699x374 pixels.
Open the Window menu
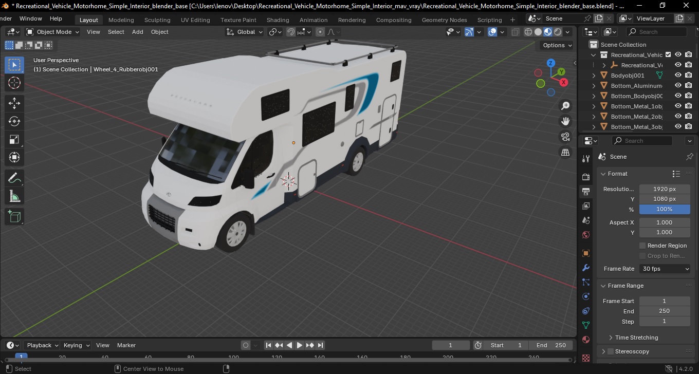tap(31, 18)
